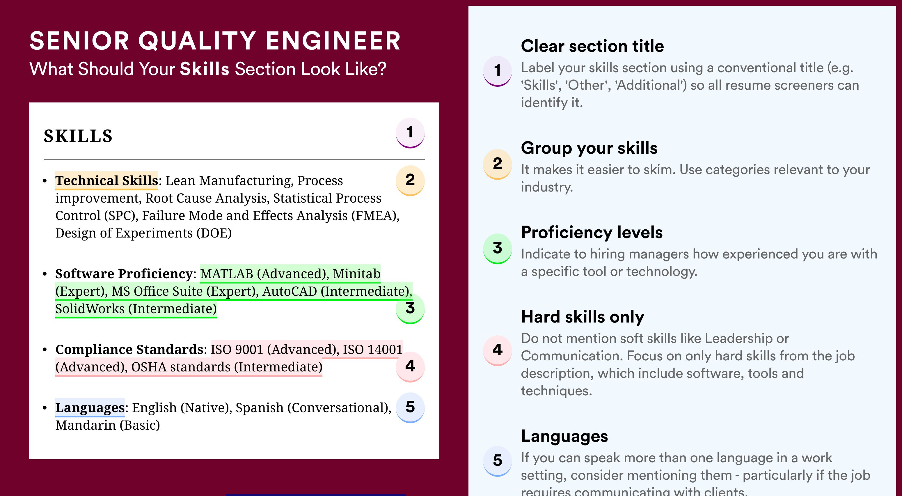Screen dimensions: 902x496
Task: Select badge 2 next to Group your skills
Action: tap(498, 164)
